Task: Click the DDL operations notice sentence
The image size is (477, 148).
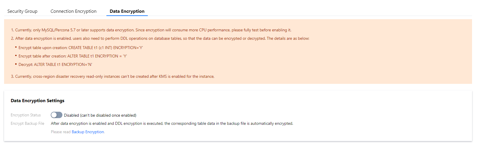Action: (x=160, y=39)
